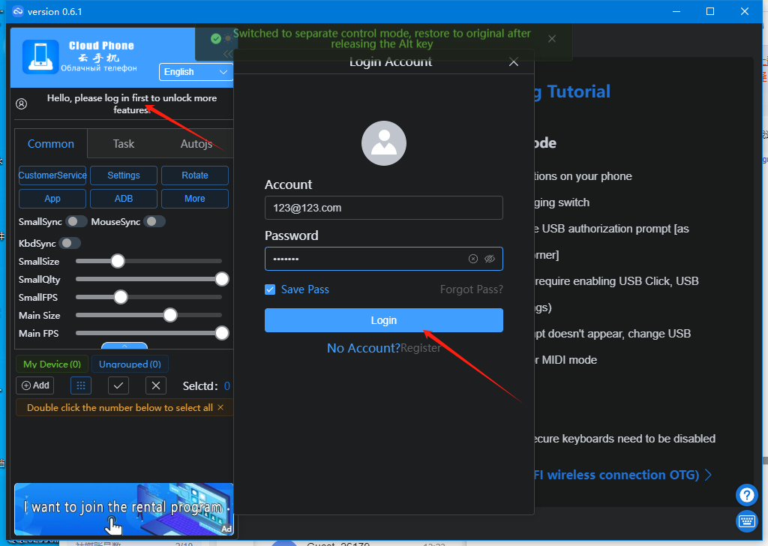Screen dimensions: 768x546
Task: Toggle the KbdSync switch
Action: tap(70, 243)
